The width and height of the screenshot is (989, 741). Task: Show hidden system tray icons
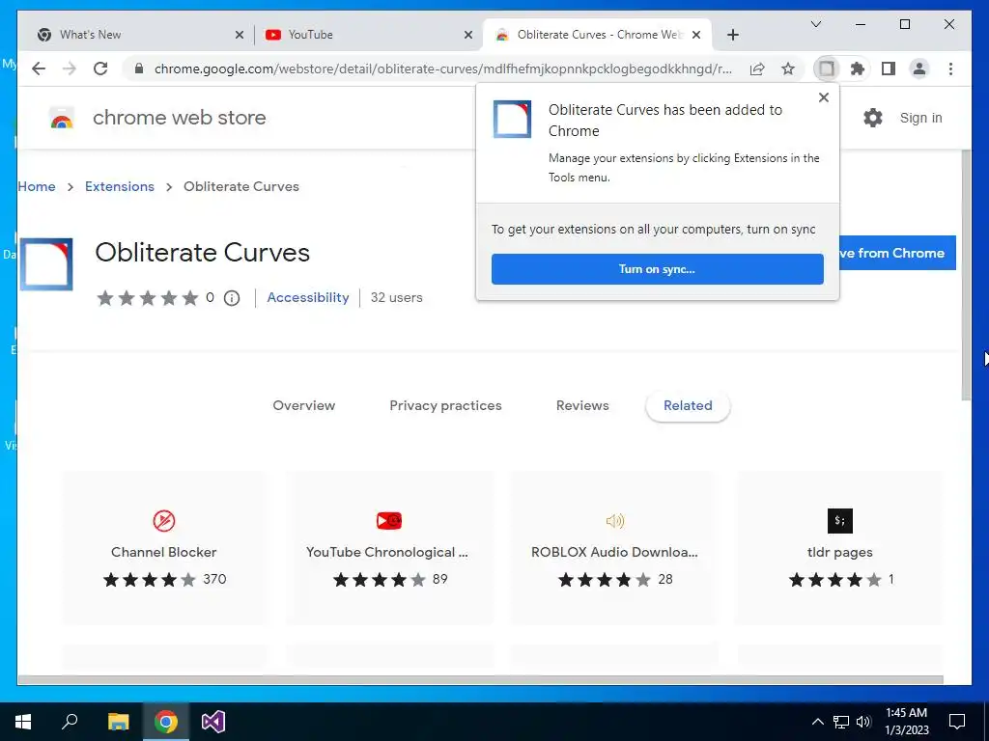pyautogui.click(x=817, y=722)
